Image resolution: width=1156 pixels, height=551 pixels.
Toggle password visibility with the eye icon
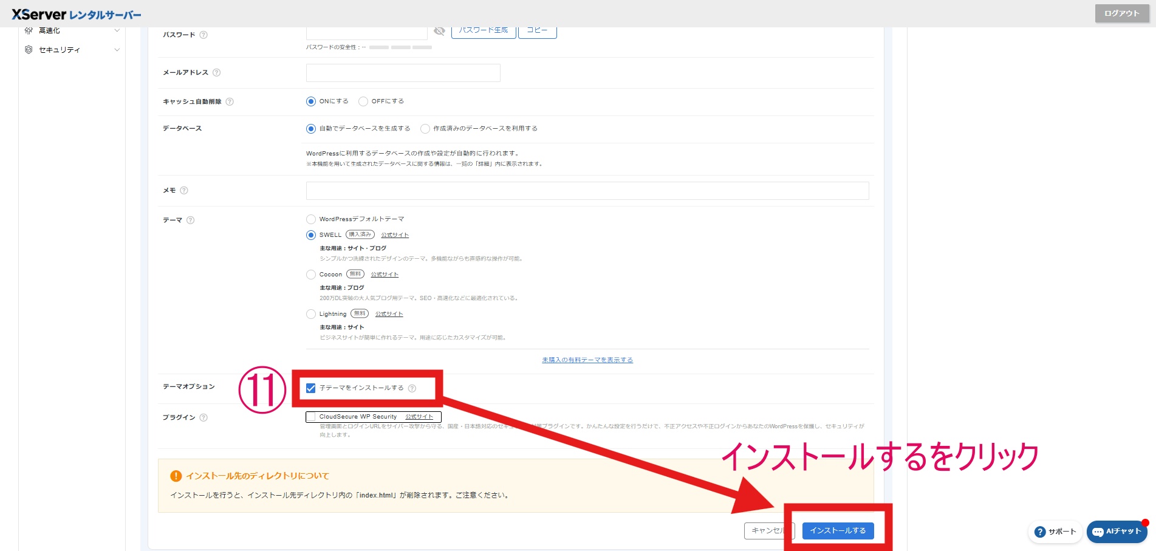(x=440, y=30)
